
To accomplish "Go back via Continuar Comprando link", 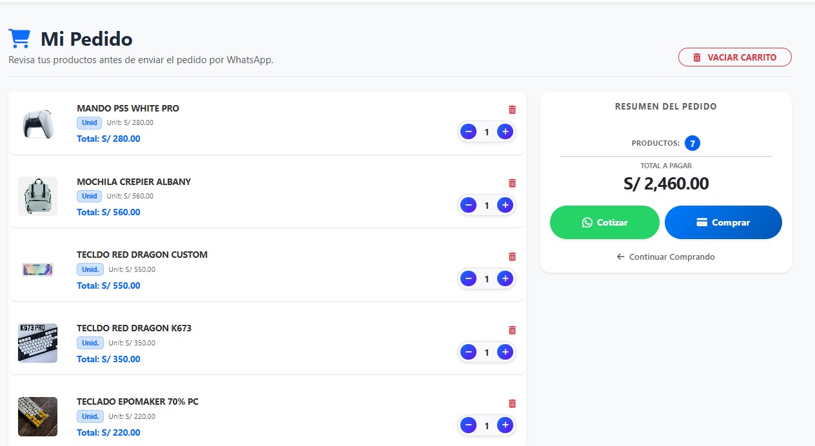I will 665,257.
